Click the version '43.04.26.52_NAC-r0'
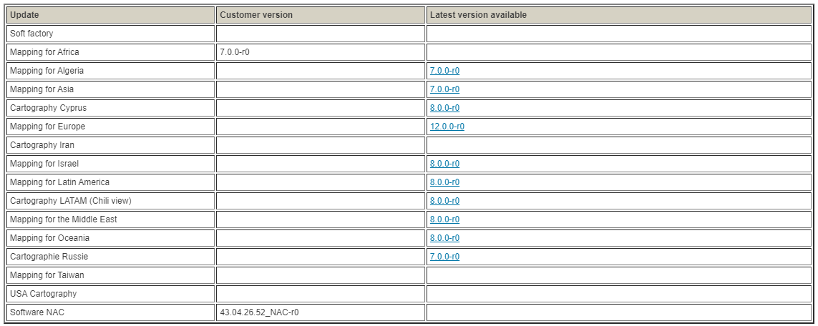This screenshot has width=818, height=326. pos(259,312)
